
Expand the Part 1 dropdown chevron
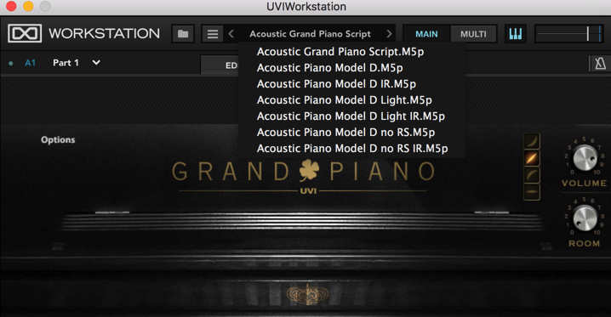point(96,63)
